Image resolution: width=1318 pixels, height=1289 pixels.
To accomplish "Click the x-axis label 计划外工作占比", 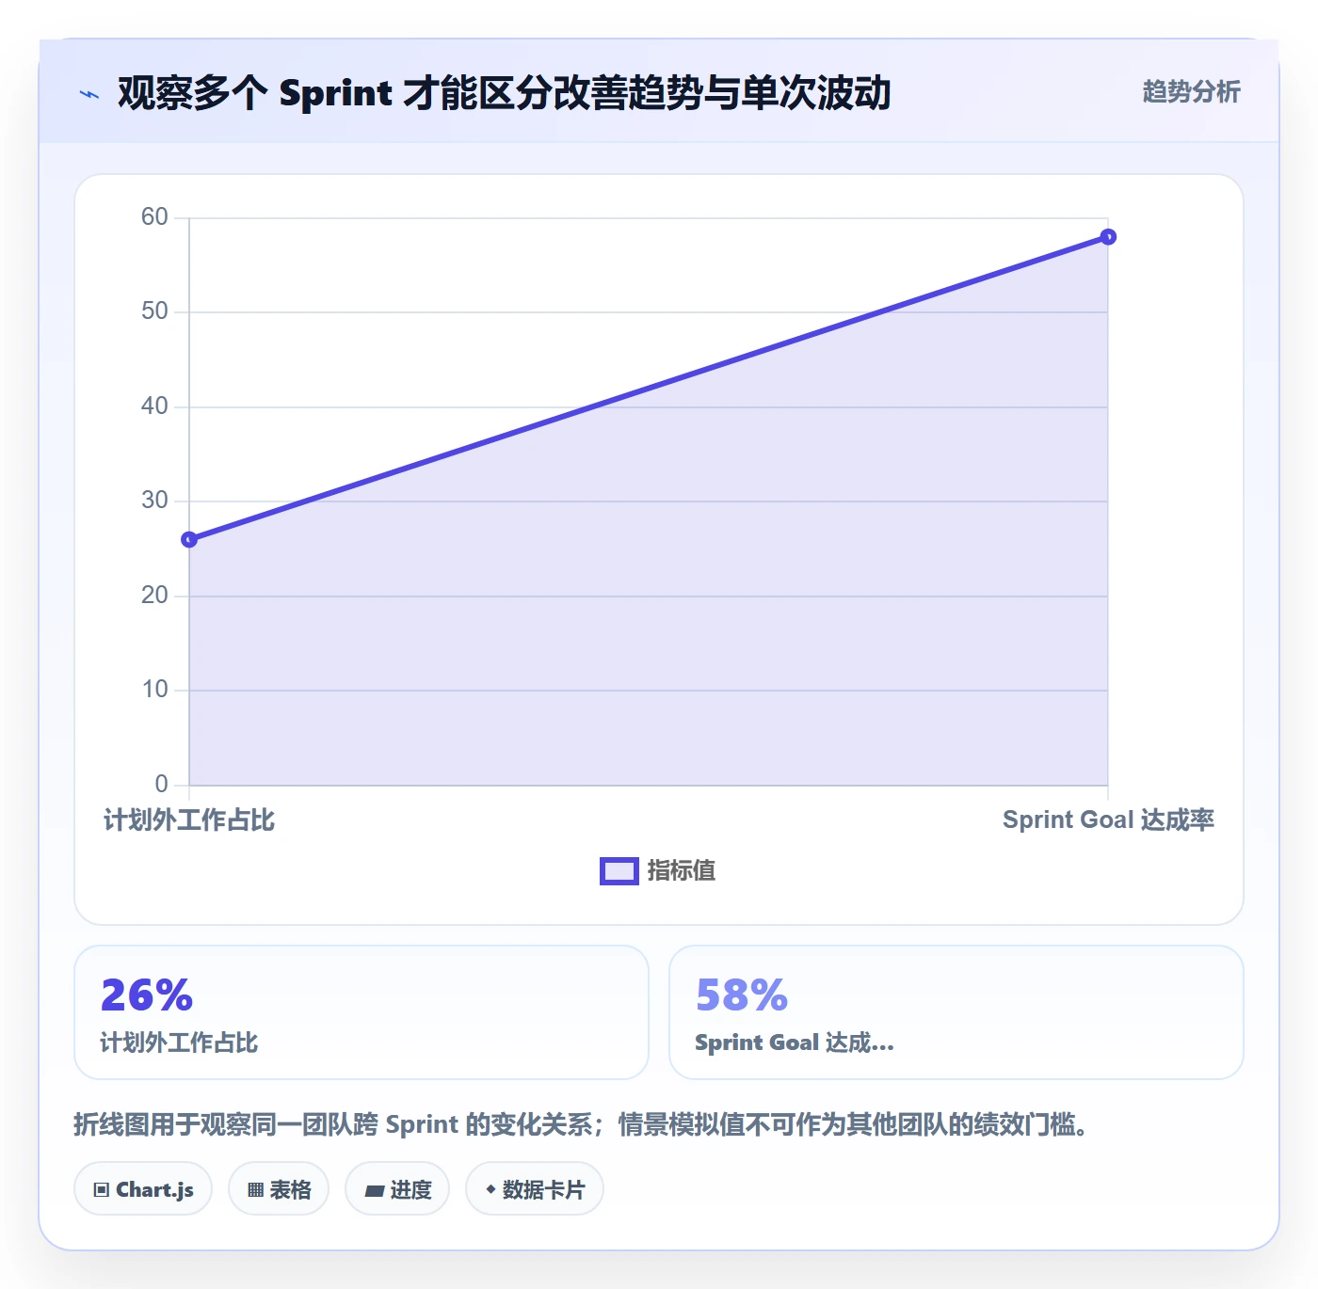I will click(x=189, y=820).
